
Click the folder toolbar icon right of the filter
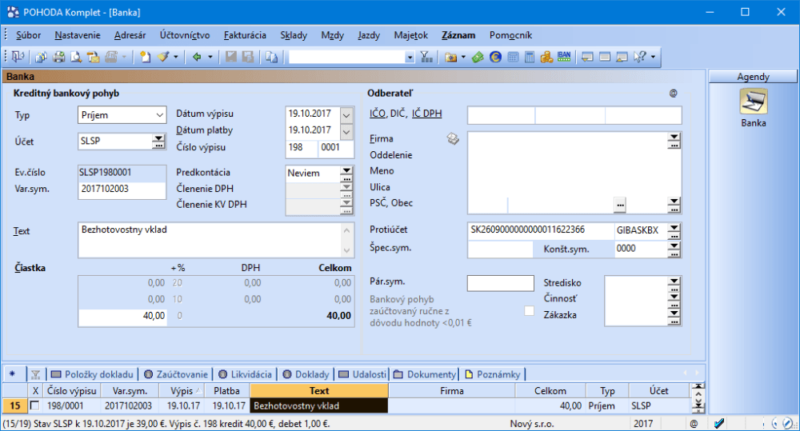(450, 57)
